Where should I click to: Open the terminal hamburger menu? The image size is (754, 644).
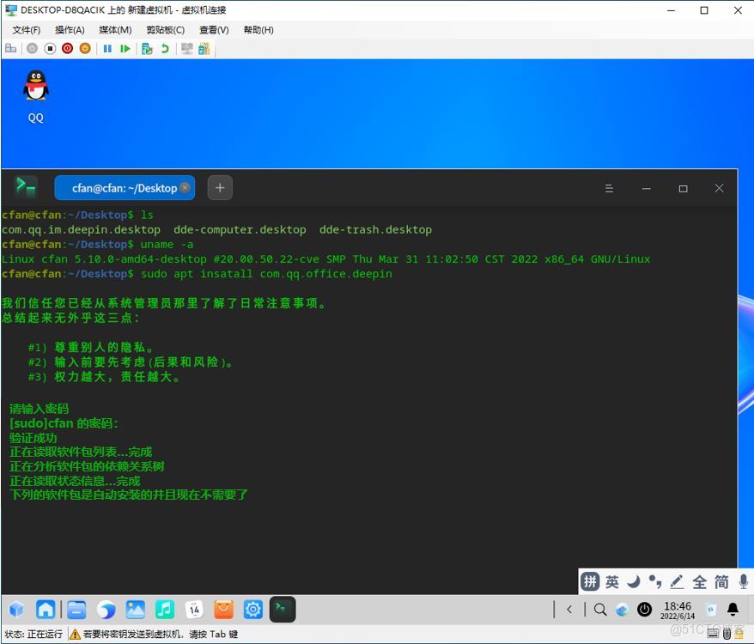pos(609,188)
